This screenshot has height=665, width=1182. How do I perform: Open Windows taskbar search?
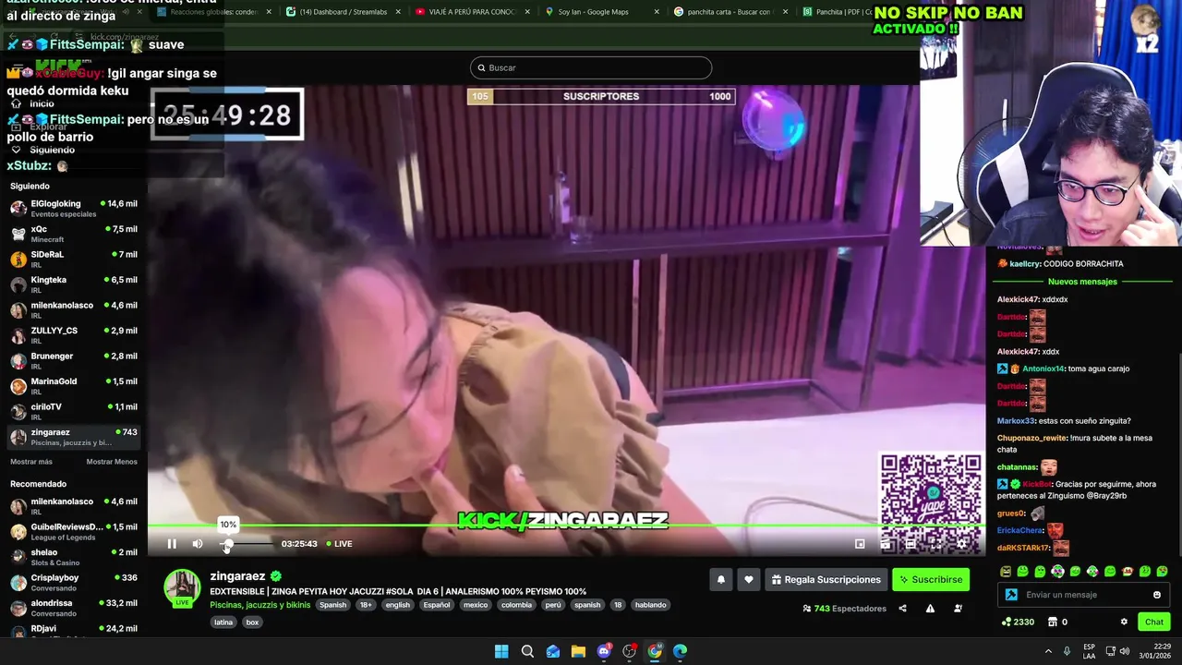click(527, 651)
